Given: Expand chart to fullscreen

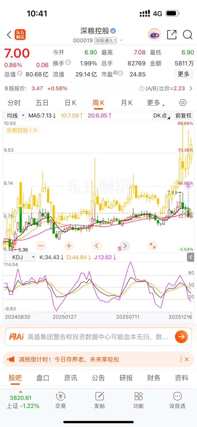Looking at the screenshot, I should (153, 246).
